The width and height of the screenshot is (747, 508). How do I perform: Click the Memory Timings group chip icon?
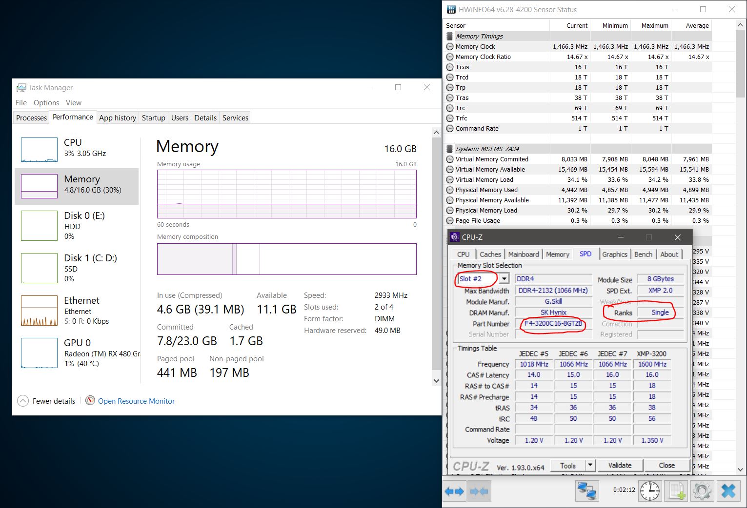(x=450, y=37)
